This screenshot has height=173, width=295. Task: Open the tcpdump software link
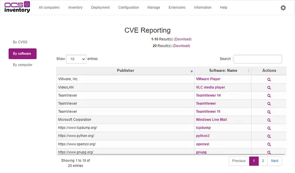point(203,127)
